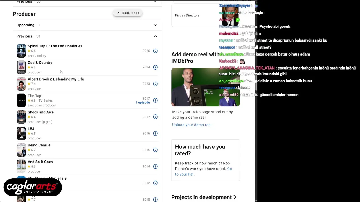Click chat message 'American Psycho abi çocuk'
This screenshot has height=202, width=360.
(x=266, y=26)
